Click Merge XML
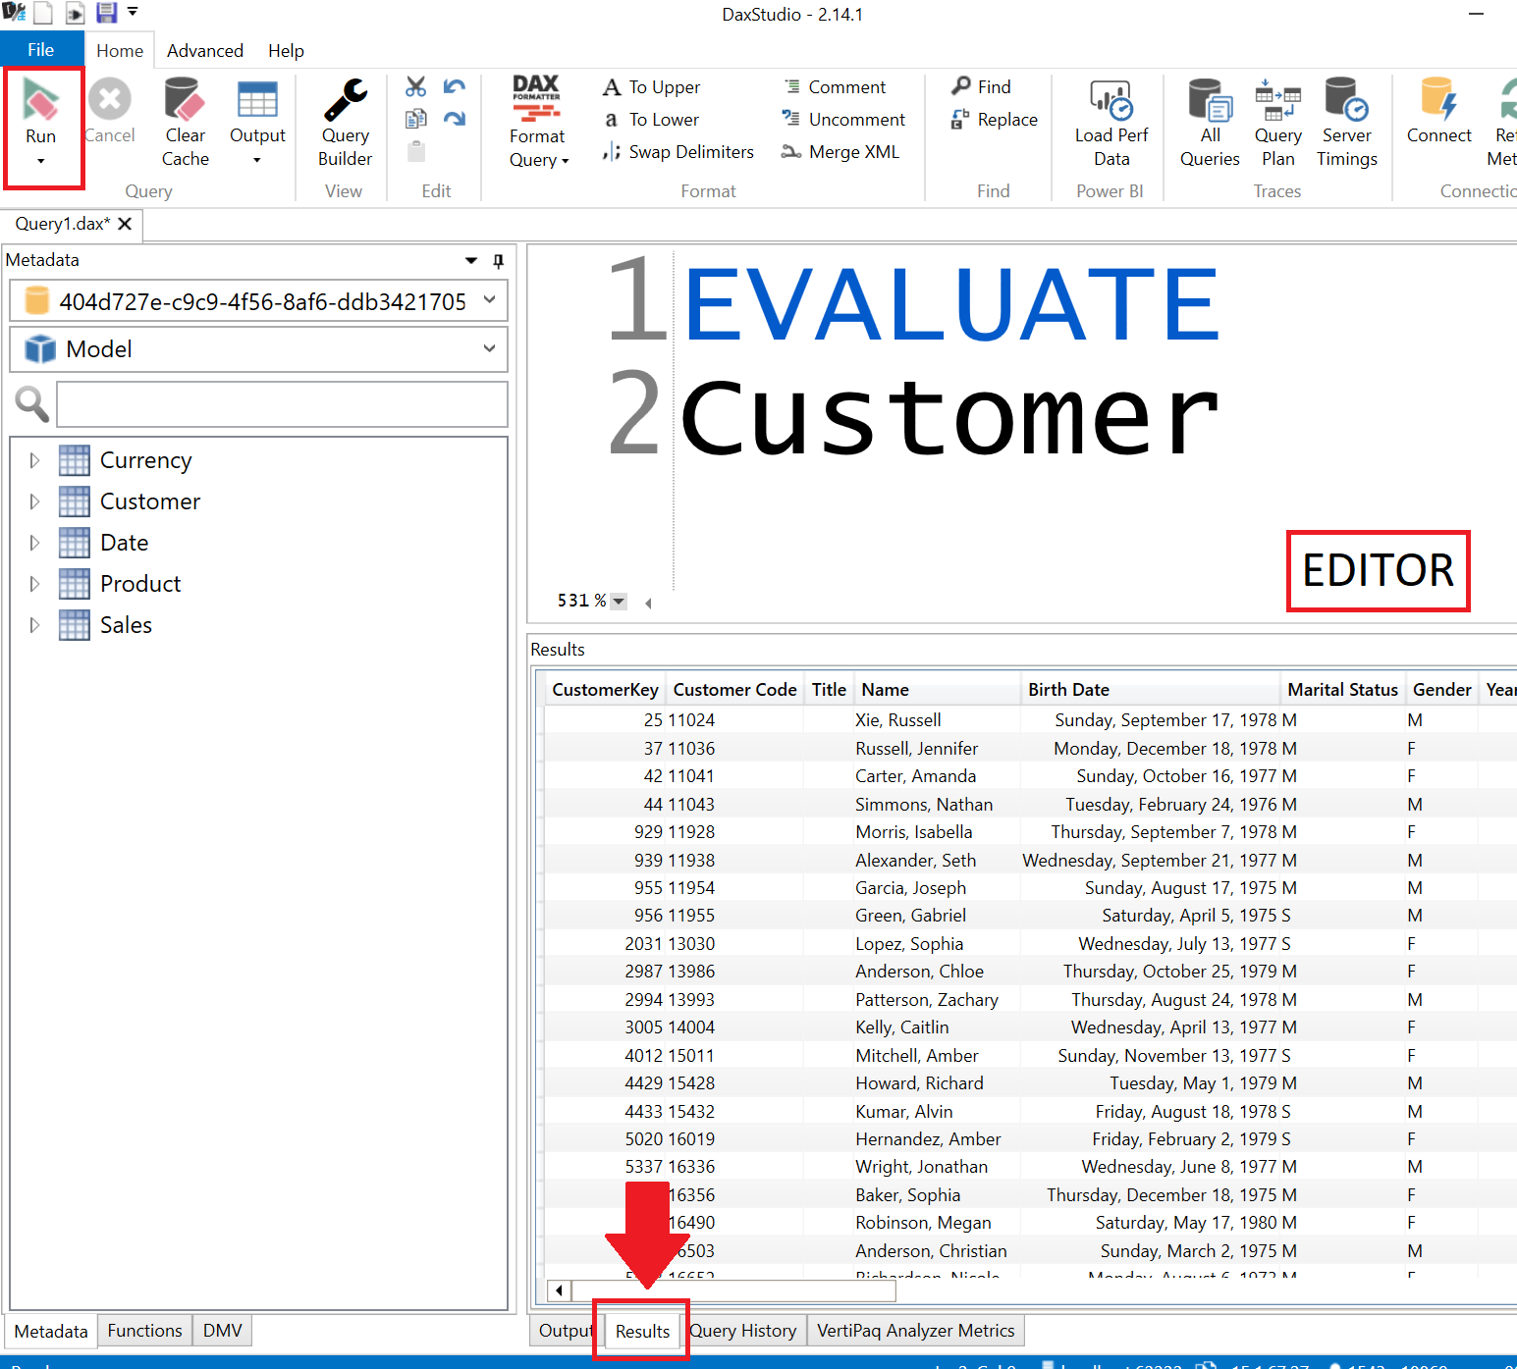 pyautogui.click(x=840, y=152)
